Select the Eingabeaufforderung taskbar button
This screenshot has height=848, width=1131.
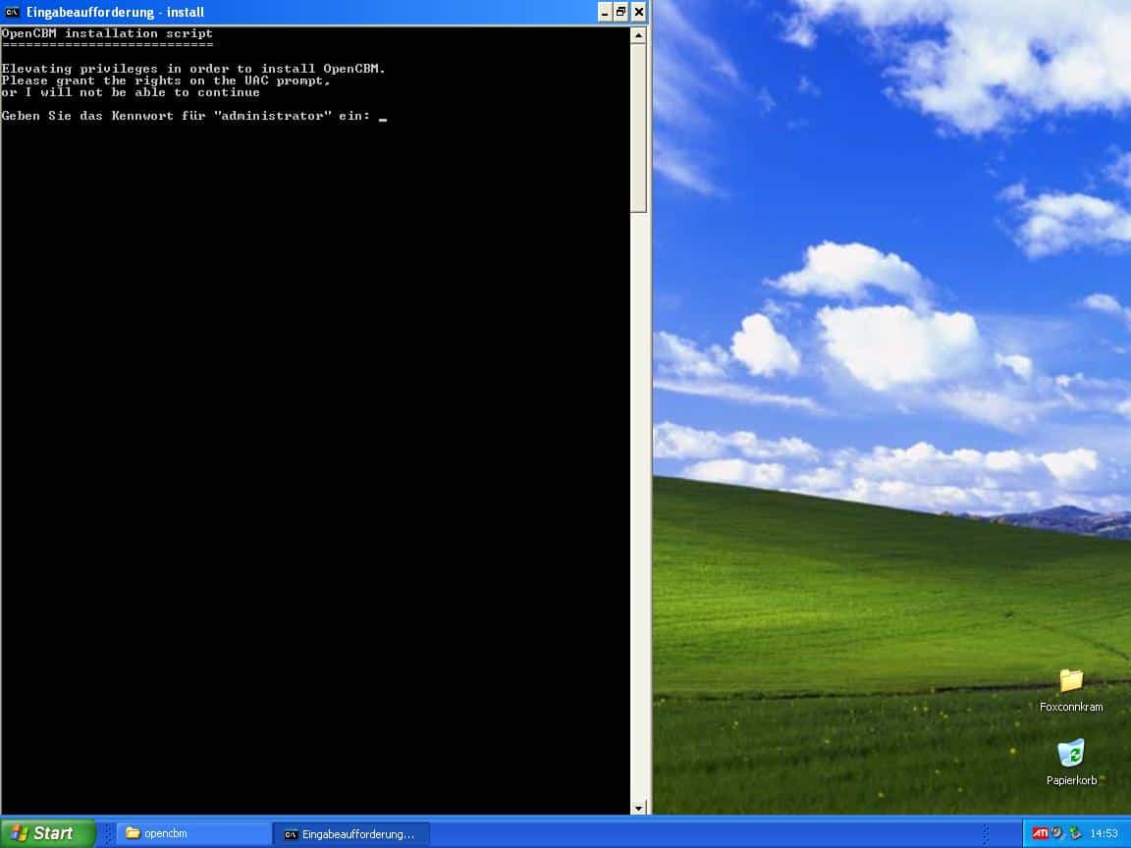[351, 834]
